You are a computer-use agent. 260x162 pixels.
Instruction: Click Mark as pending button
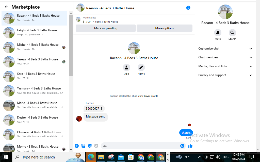click(x=106, y=28)
